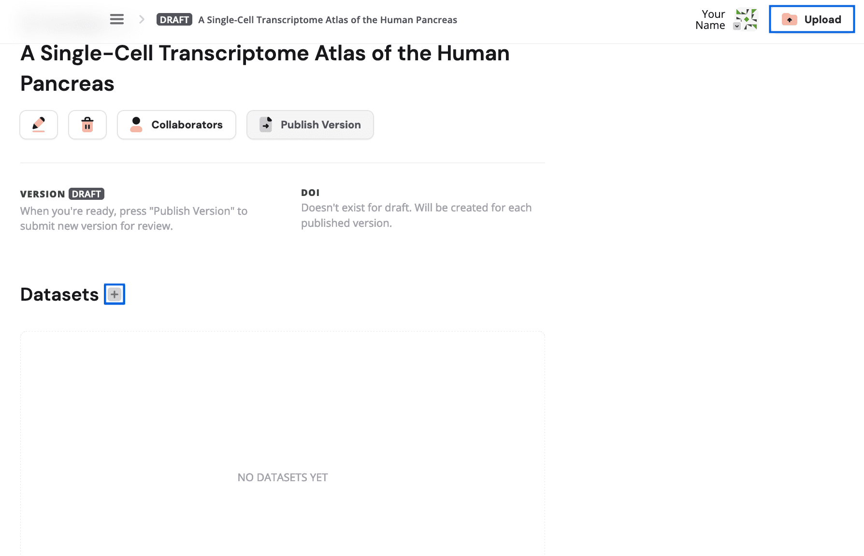864x556 pixels.
Task: Click the plus icon beside Datasets heading
Action: [114, 293]
